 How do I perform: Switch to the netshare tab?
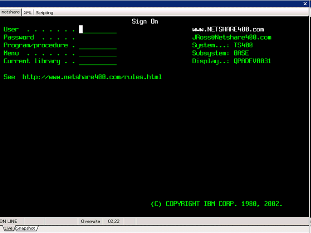(x=10, y=12)
